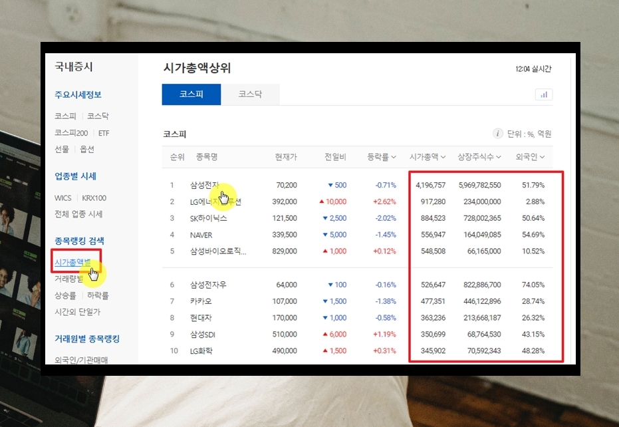Sort by 상장주식수 column dropdown
The height and width of the screenshot is (427, 619).
click(479, 157)
